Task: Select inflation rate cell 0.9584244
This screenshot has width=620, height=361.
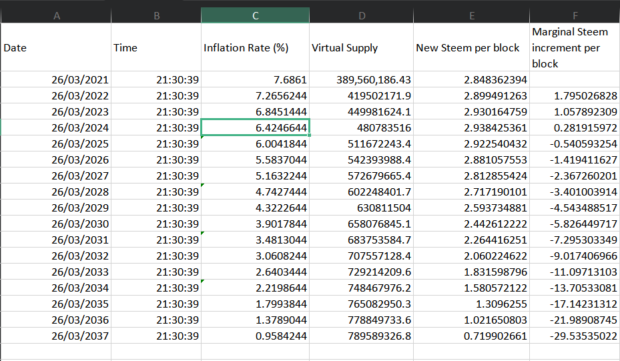Action: click(255, 336)
